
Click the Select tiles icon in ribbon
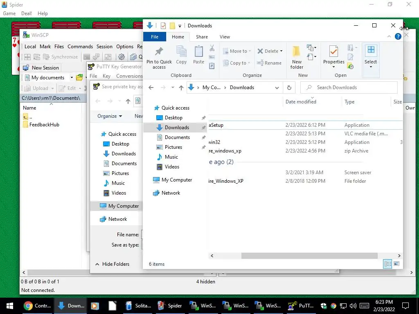click(371, 50)
